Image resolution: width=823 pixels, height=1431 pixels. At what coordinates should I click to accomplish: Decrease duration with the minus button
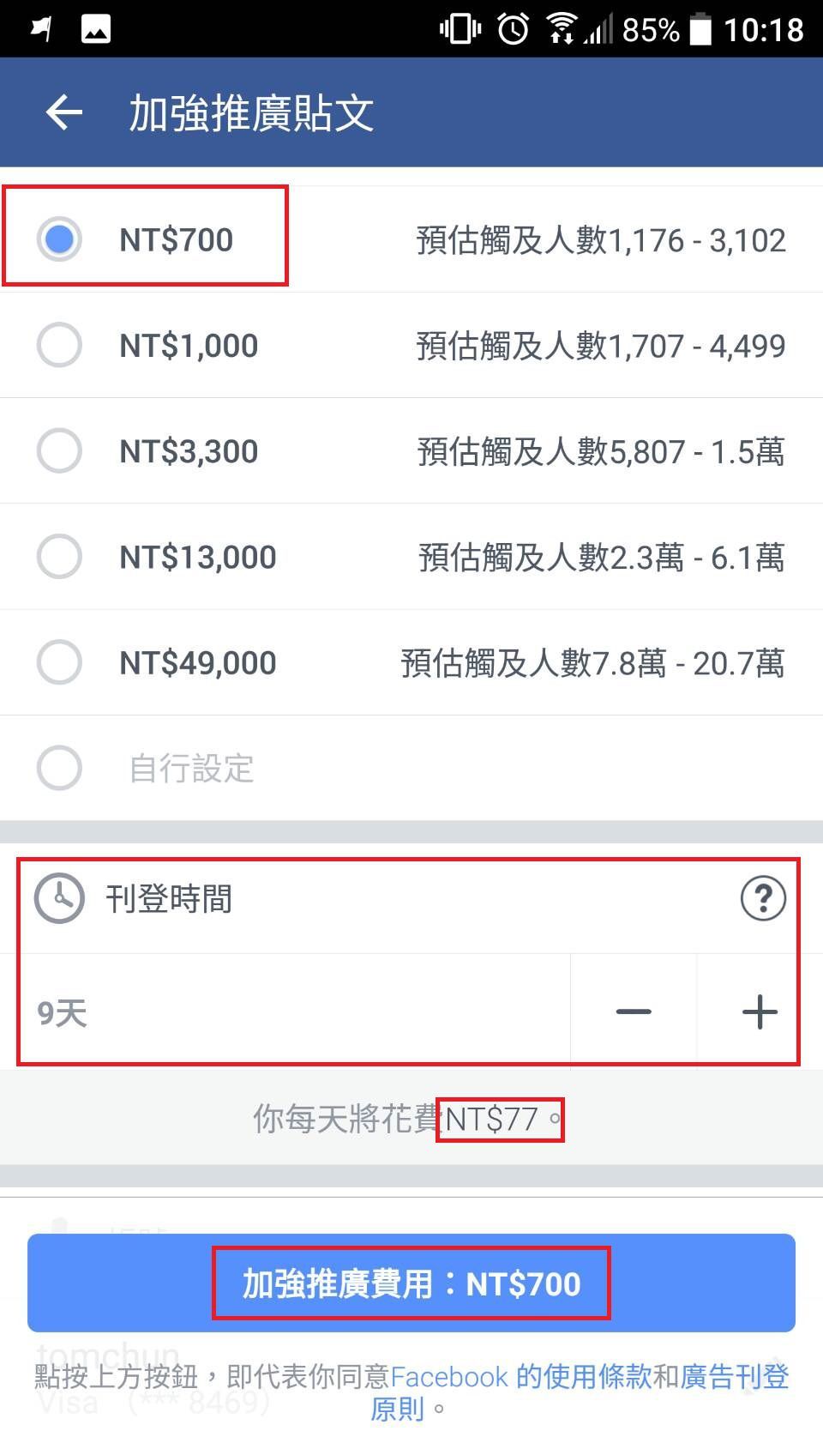point(634,1012)
